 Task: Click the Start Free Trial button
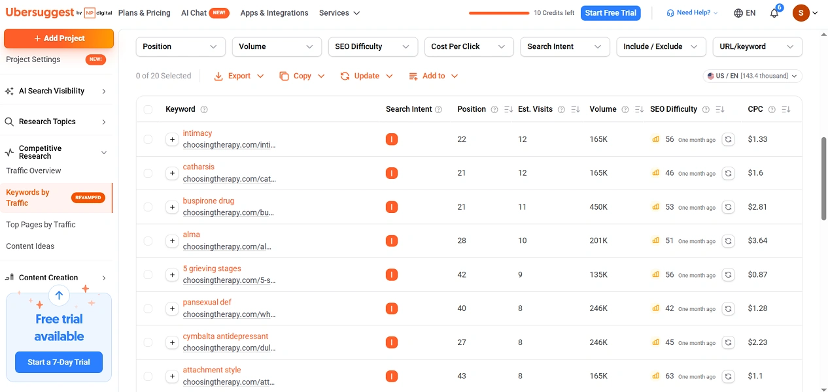(x=611, y=13)
